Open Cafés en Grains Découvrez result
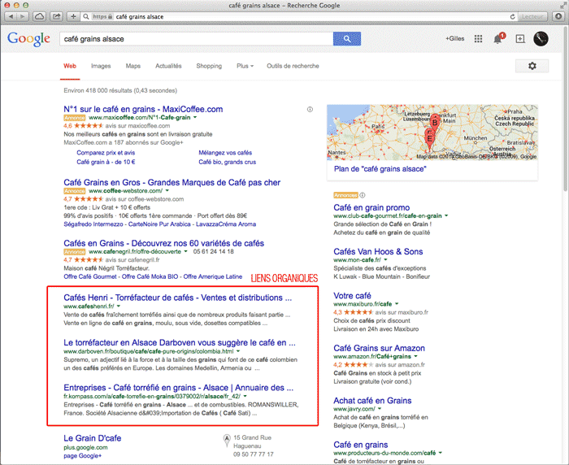Image resolution: width=569 pixels, height=465 pixels. (x=163, y=243)
